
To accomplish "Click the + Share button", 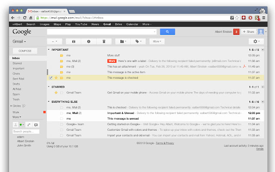I will (249, 32).
